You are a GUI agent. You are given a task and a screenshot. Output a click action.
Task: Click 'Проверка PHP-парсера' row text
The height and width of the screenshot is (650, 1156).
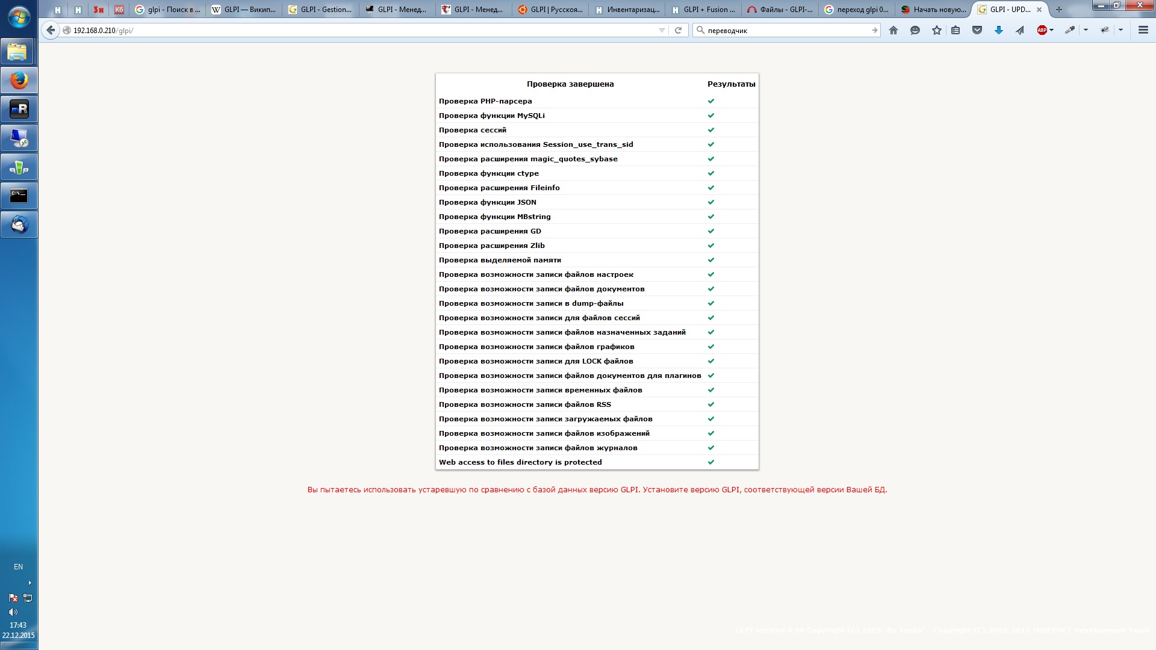pyautogui.click(x=485, y=101)
